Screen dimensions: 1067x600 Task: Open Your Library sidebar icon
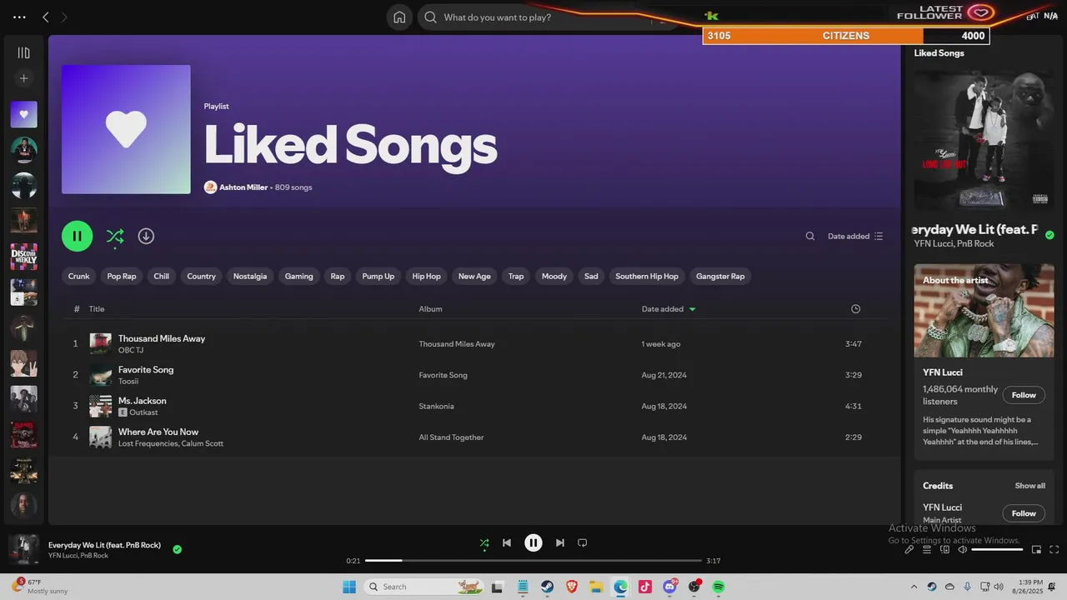coord(23,52)
